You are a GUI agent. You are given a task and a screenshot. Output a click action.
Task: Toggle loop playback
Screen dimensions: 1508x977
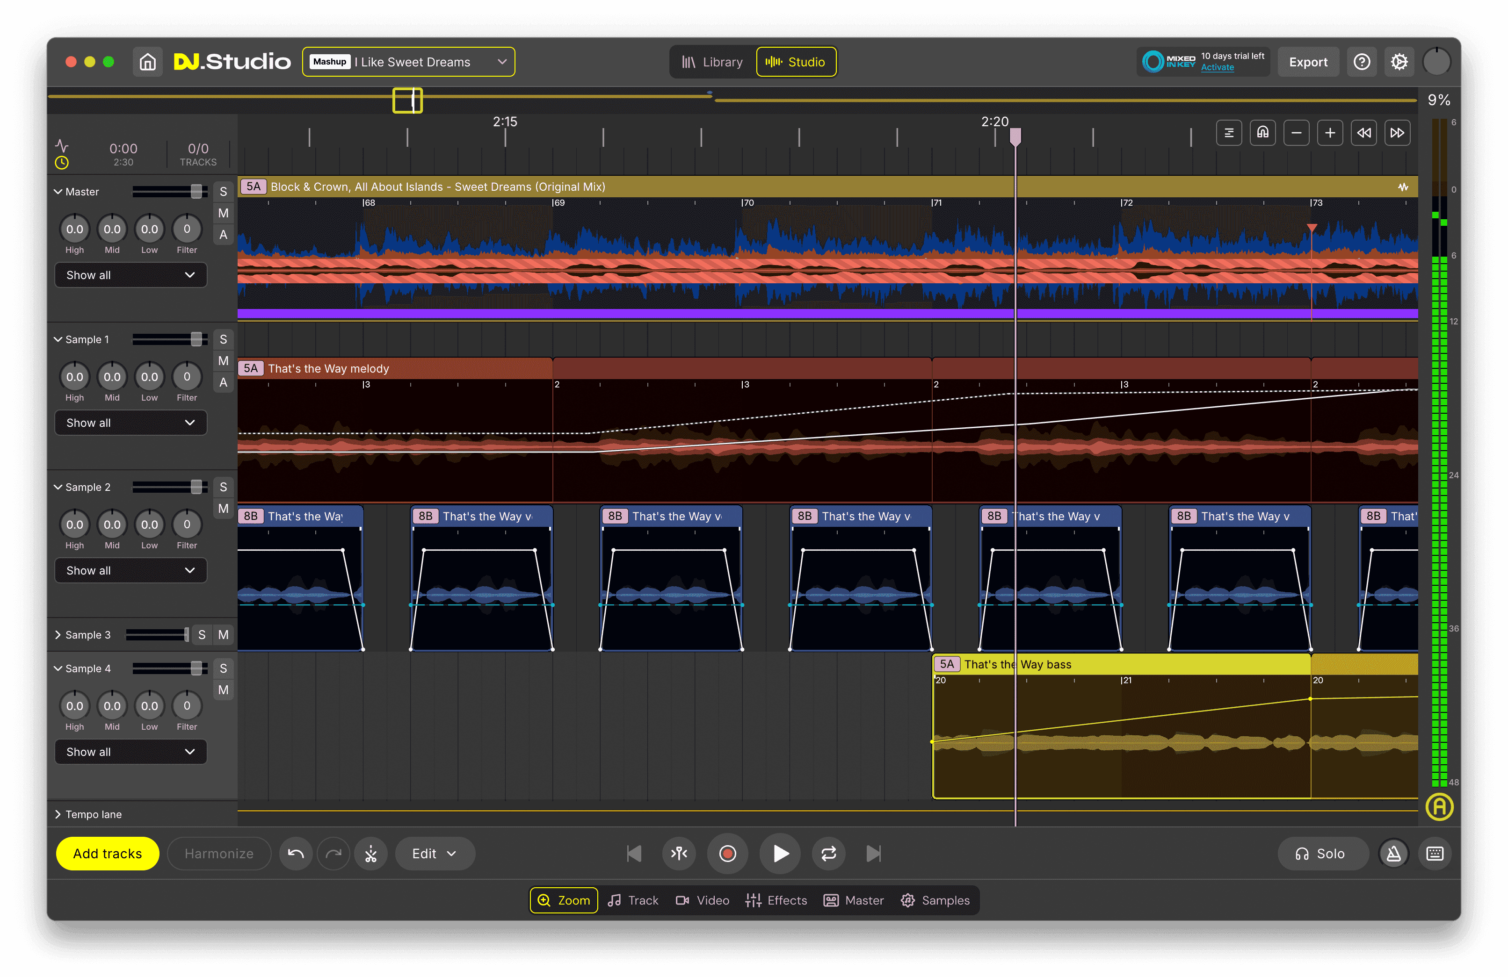tap(829, 854)
